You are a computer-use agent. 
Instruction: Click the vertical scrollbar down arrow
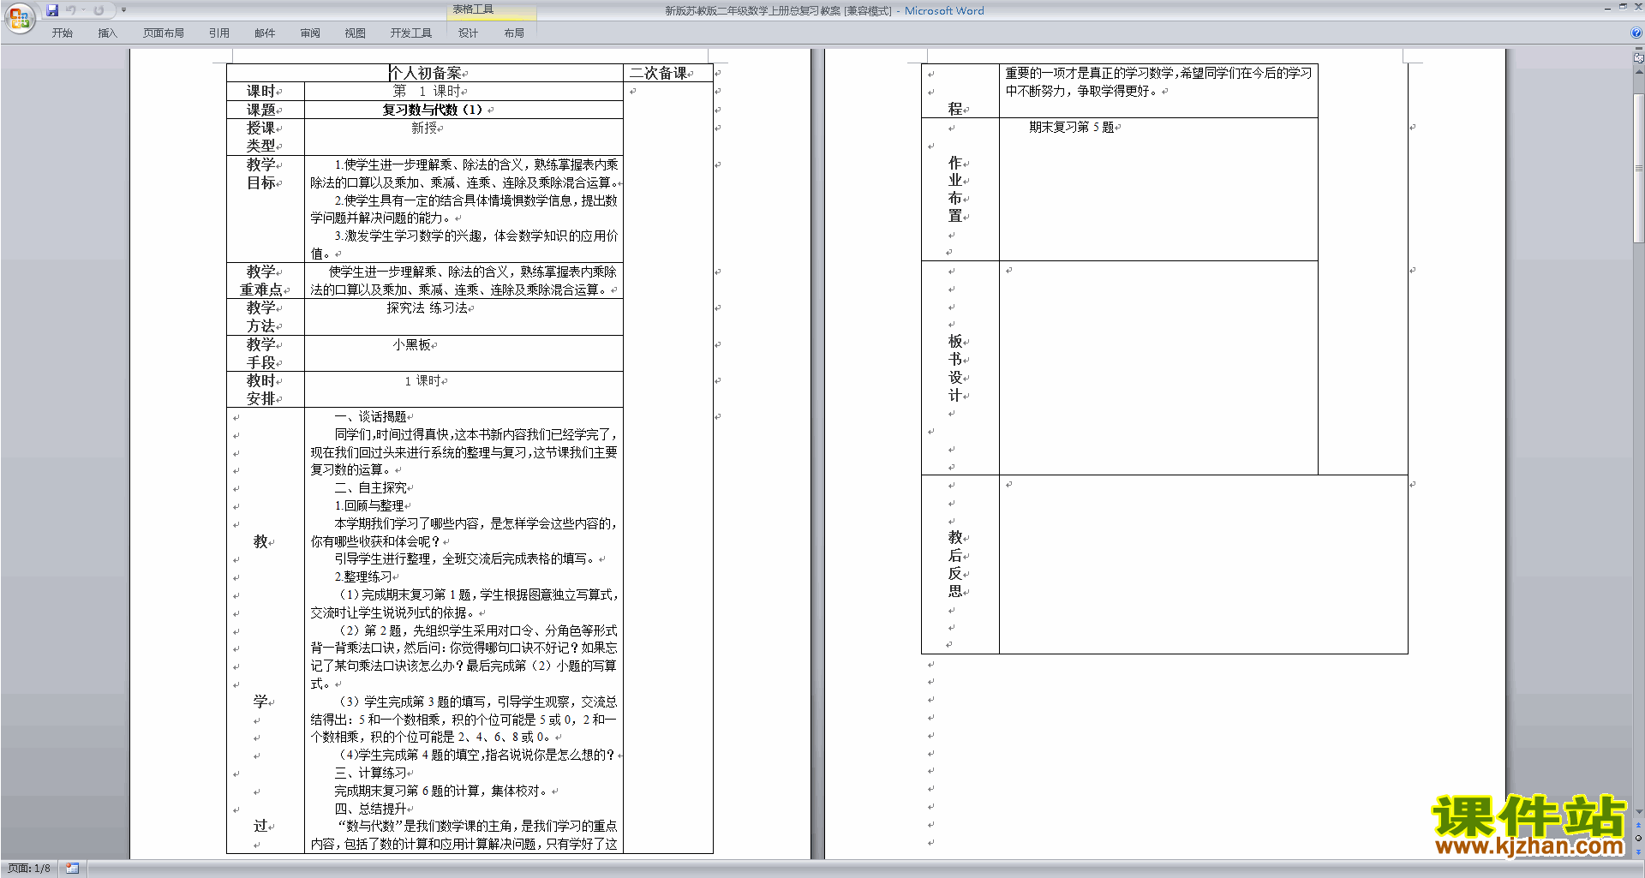1638,812
